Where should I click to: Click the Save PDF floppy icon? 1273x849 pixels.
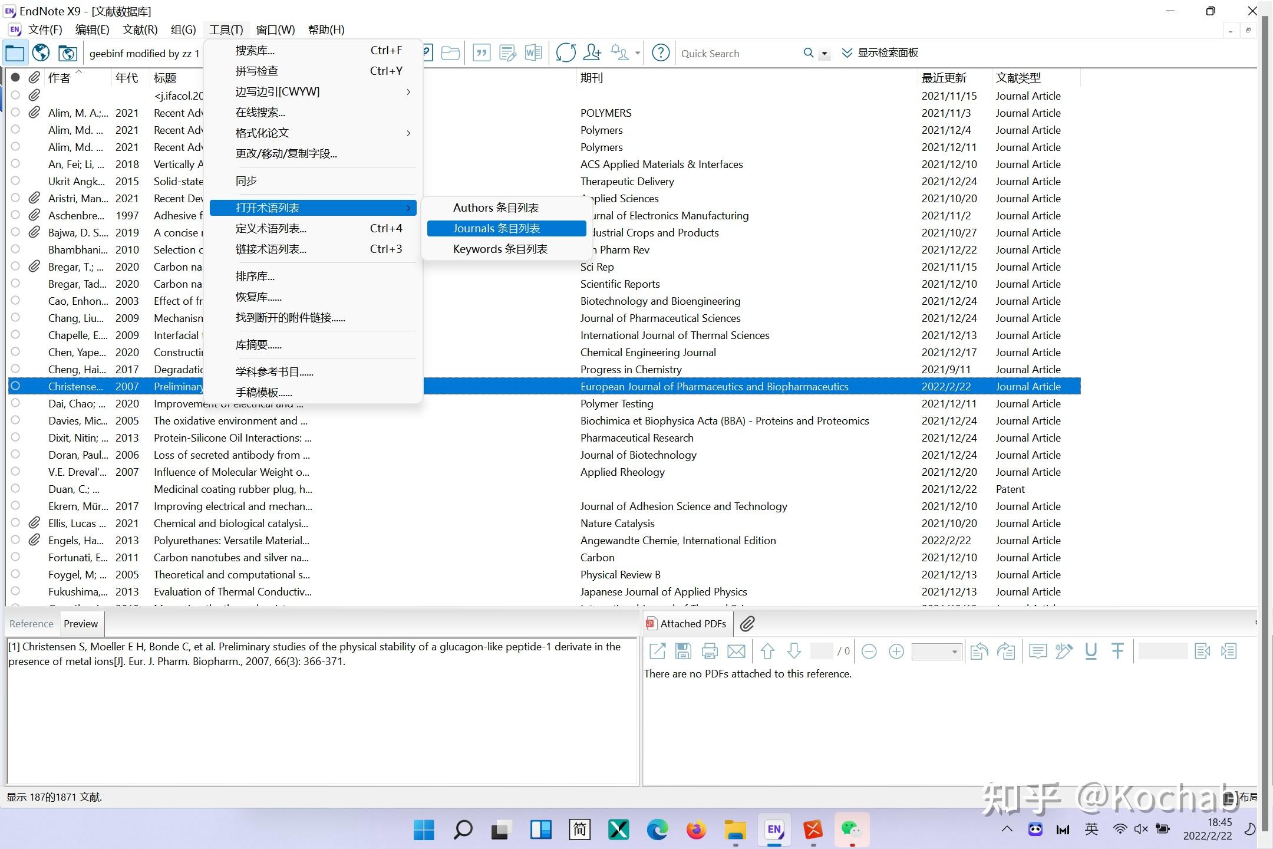683,651
